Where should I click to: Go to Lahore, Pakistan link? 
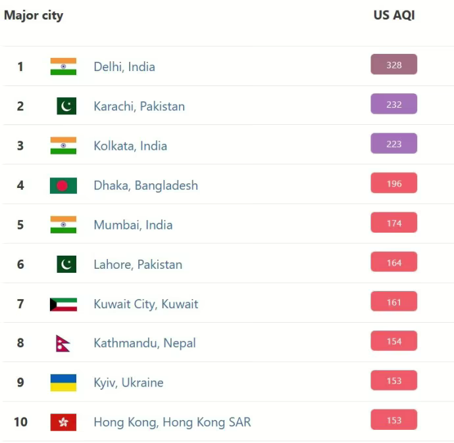point(138,264)
